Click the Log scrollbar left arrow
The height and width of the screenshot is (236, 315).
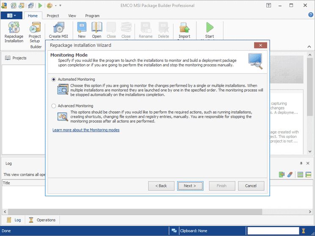[x=5, y=211]
